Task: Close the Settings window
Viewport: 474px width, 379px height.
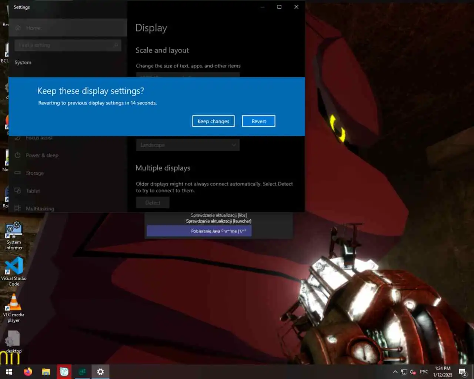Action: 296,7
